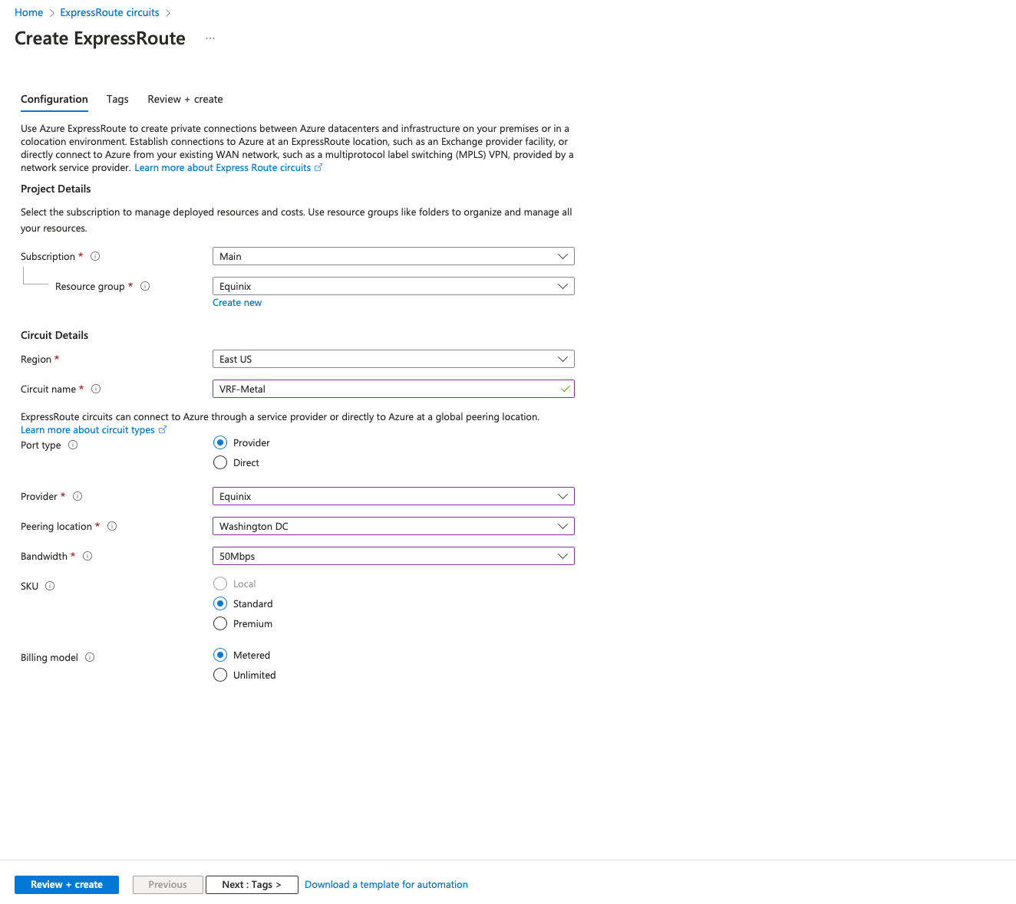The image size is (1016, 904).
Task: Open Peering location dropdown Washington DC
Action: point(393,526)
